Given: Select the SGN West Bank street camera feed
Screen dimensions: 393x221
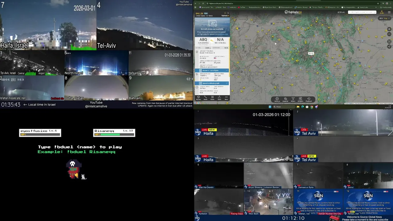Looking at the screenshot, I should click(x=268, y=202).
